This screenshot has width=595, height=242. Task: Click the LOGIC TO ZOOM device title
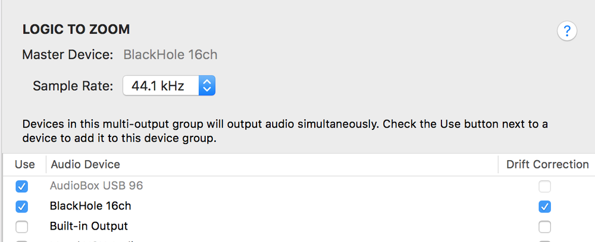point(76,30)
